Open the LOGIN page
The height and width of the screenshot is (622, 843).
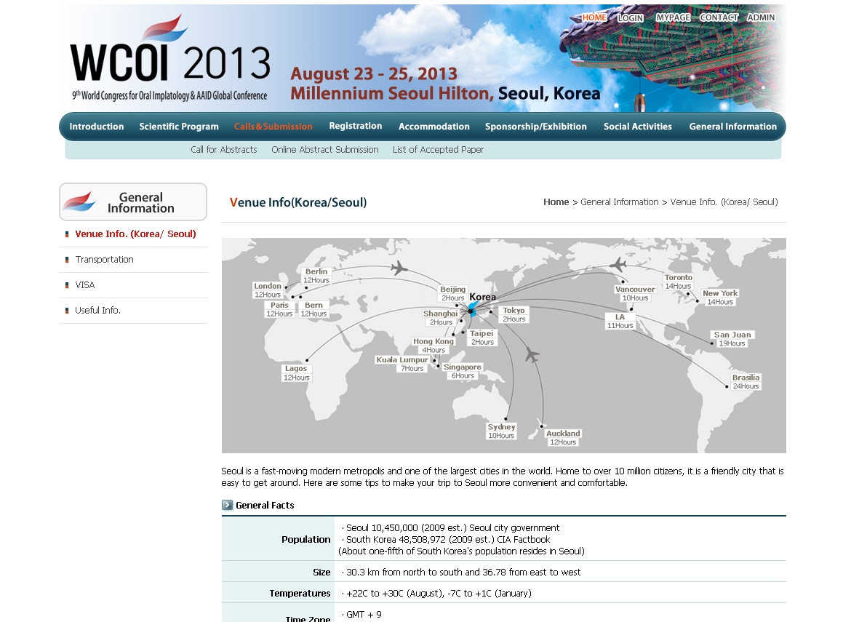click(x=630, y=17)
